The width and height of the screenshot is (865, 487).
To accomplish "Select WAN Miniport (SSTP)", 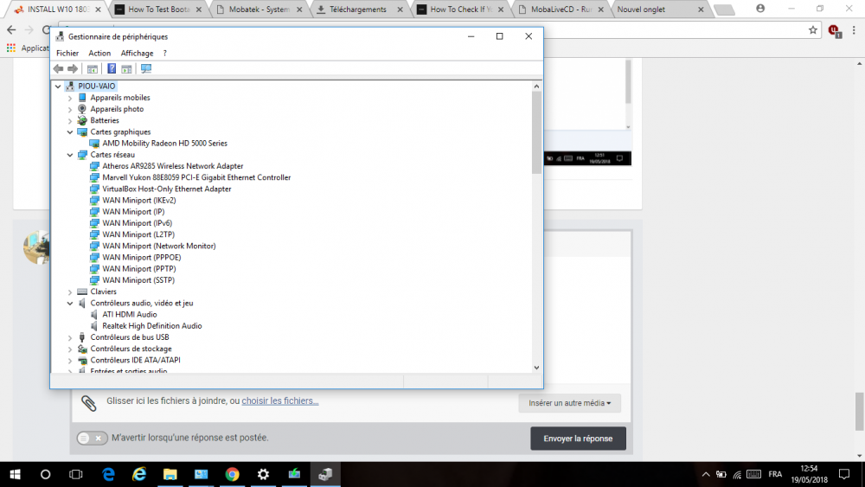I will pos(138,281).
